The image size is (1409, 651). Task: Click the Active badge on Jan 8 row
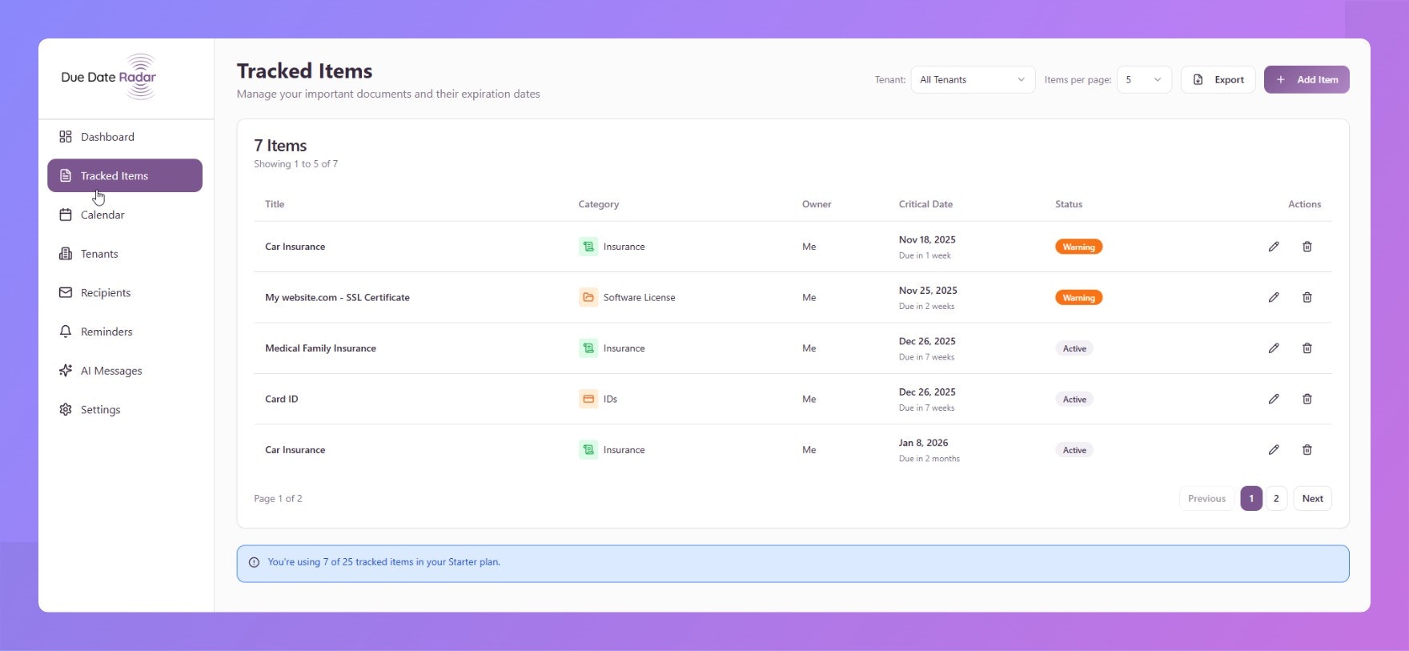point(1074,450)
